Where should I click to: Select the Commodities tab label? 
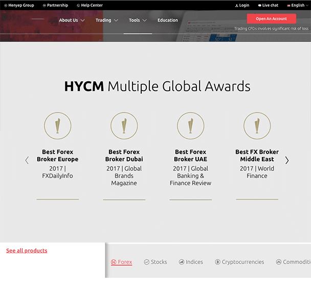(x=297, y=262)
